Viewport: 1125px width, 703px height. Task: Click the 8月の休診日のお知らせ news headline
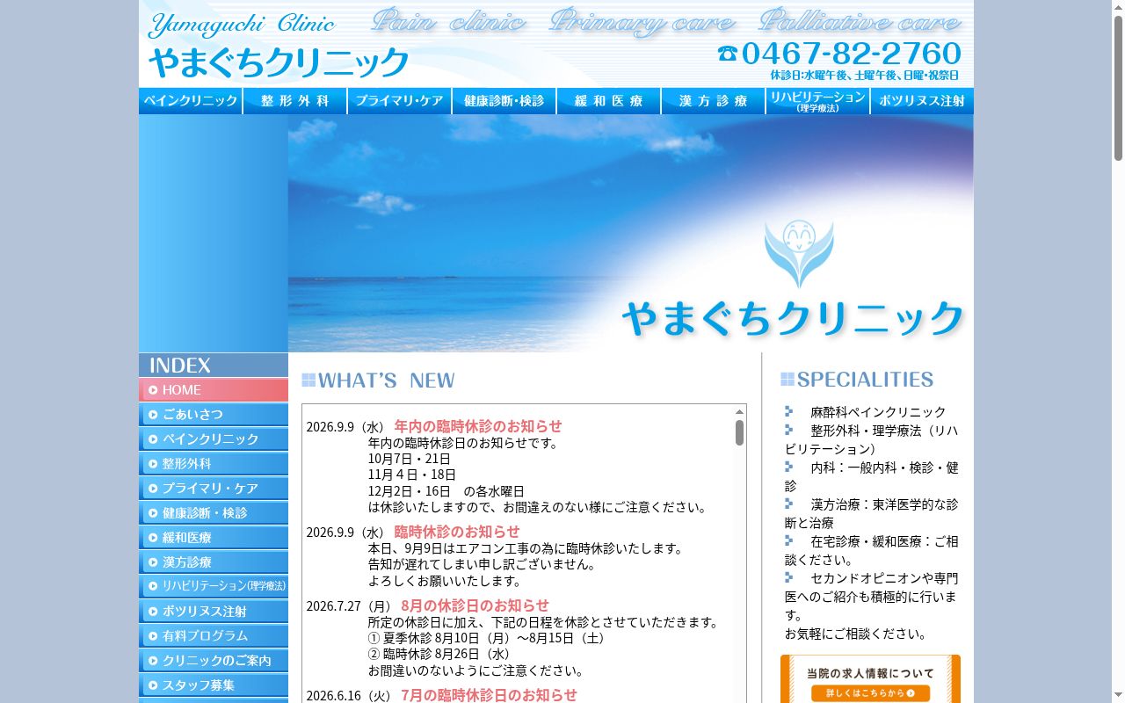(x=475, y=605)
